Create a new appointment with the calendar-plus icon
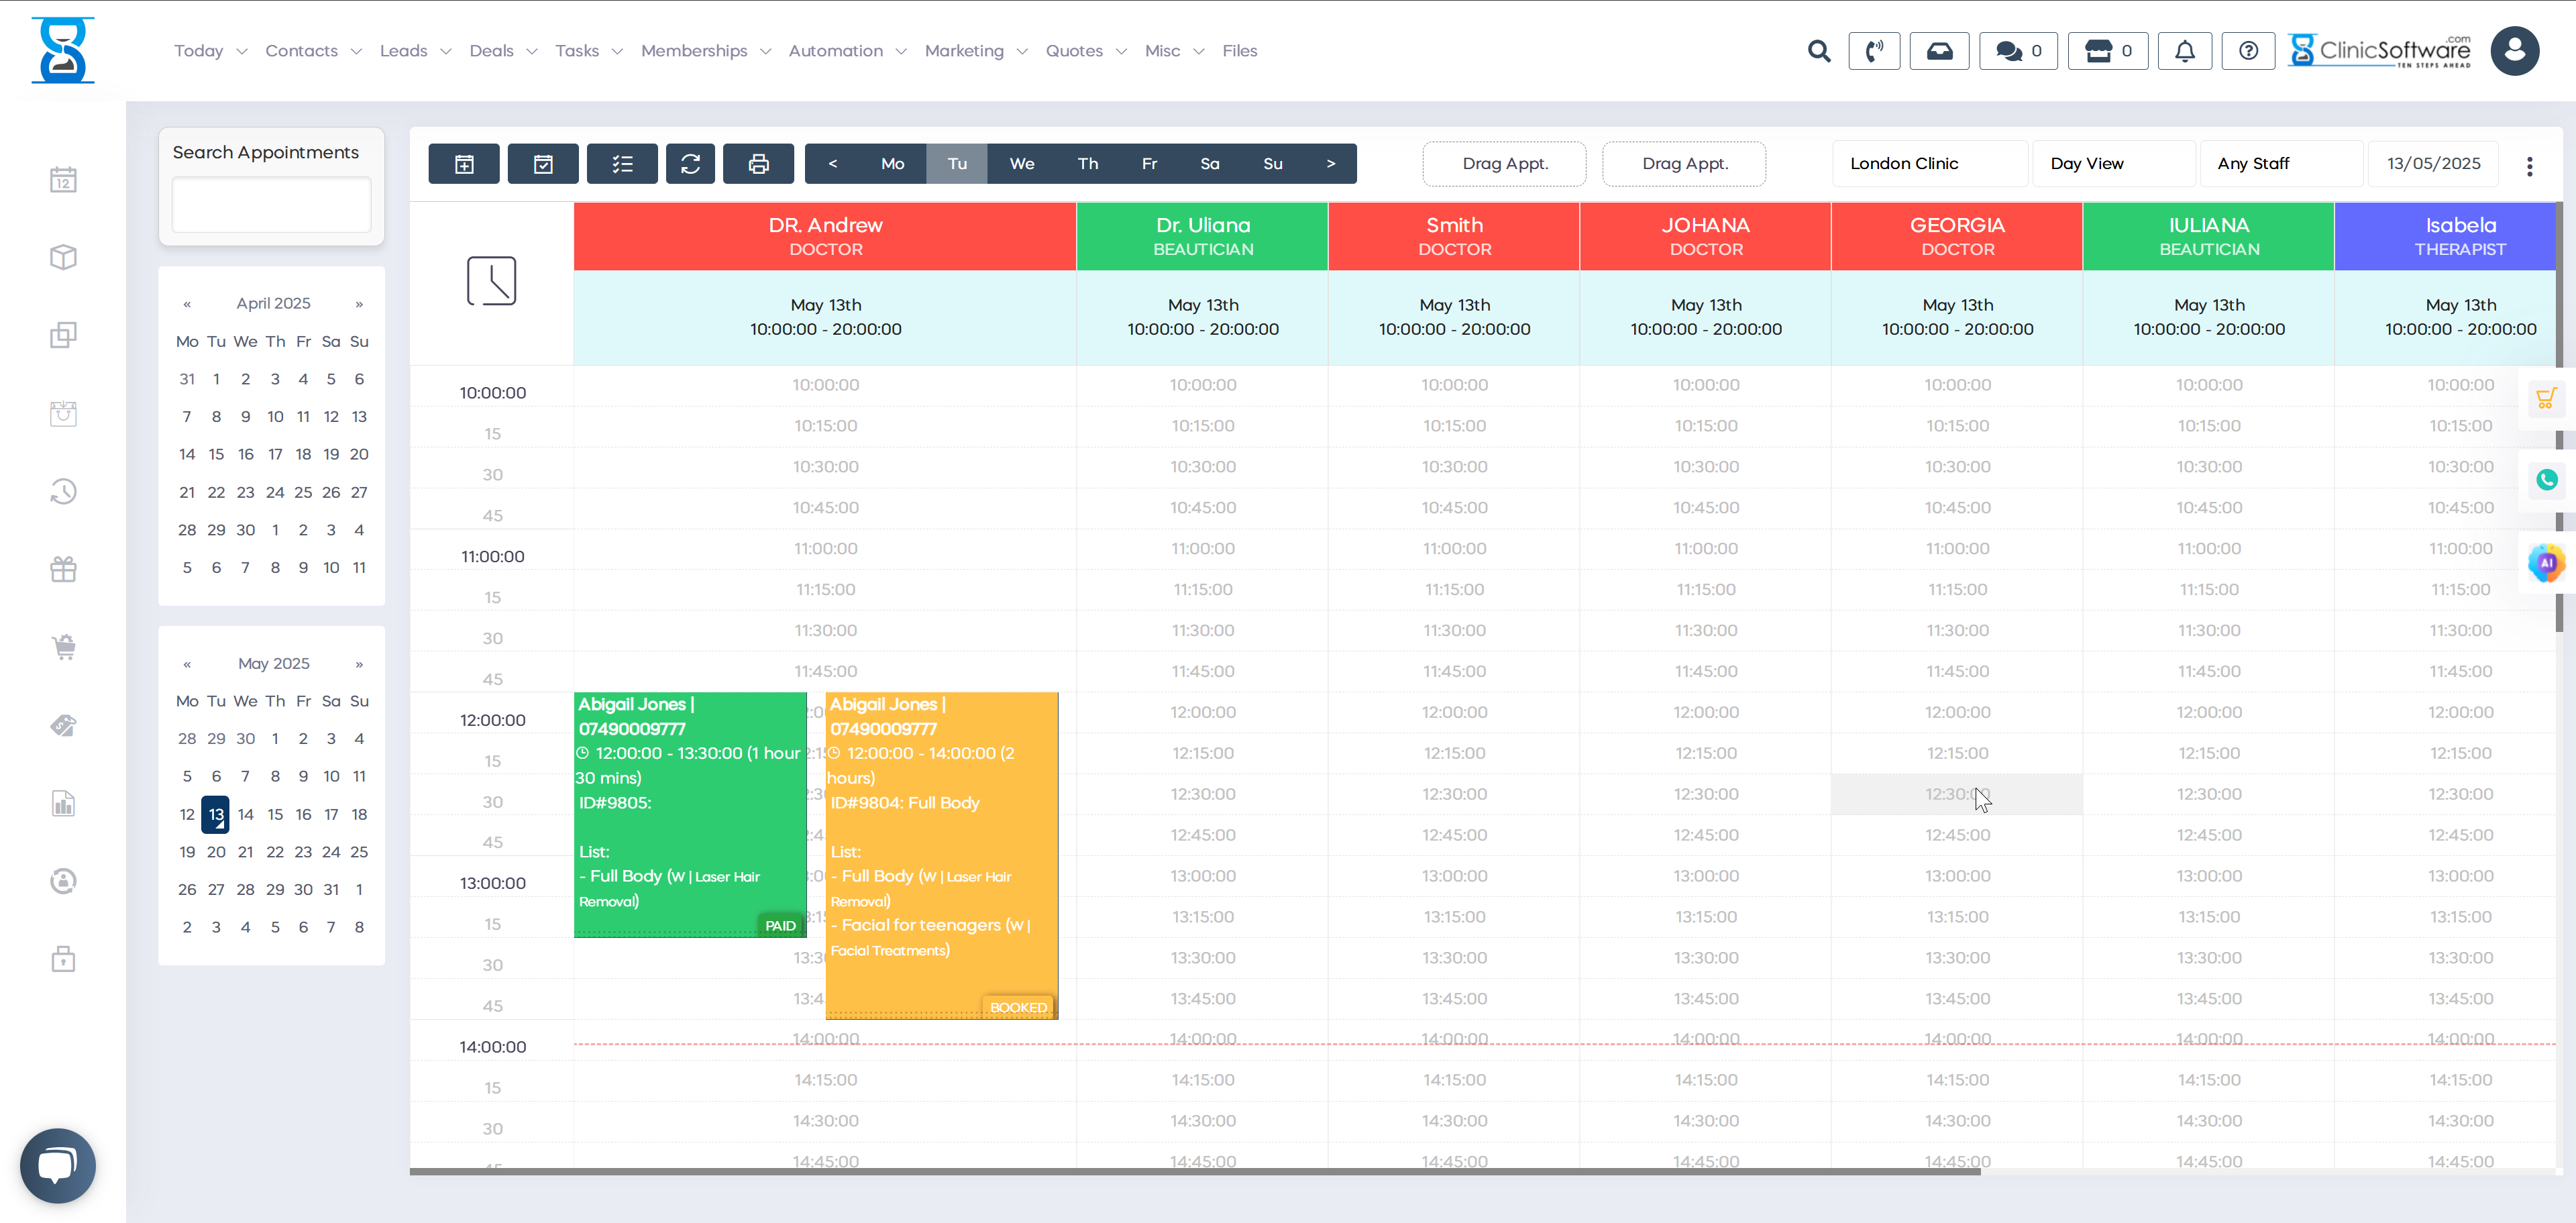 click(x=464, y=163)
